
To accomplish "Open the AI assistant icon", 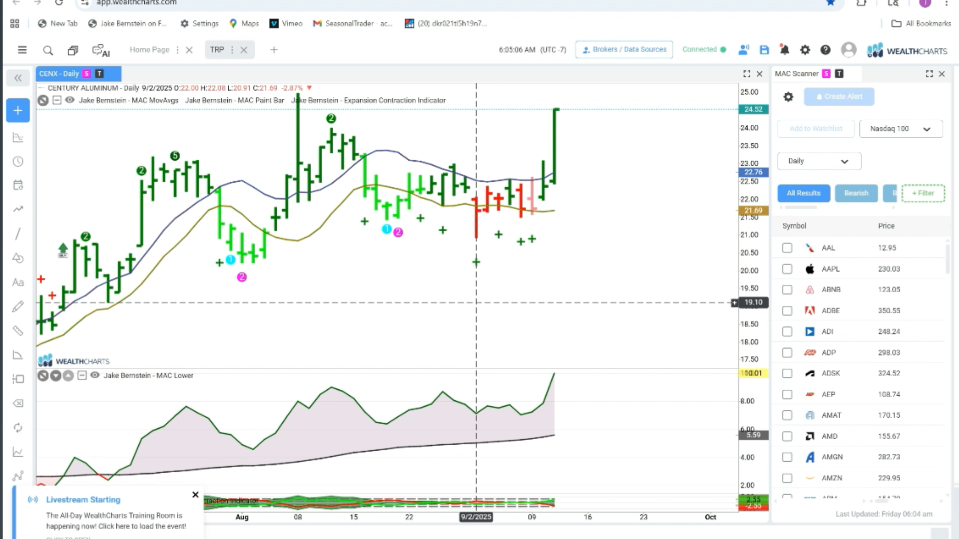I will (101, 50).
